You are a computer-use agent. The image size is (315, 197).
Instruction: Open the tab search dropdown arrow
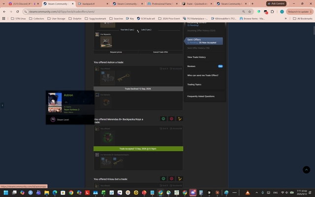pyautogui.click(x=3, y=4)
